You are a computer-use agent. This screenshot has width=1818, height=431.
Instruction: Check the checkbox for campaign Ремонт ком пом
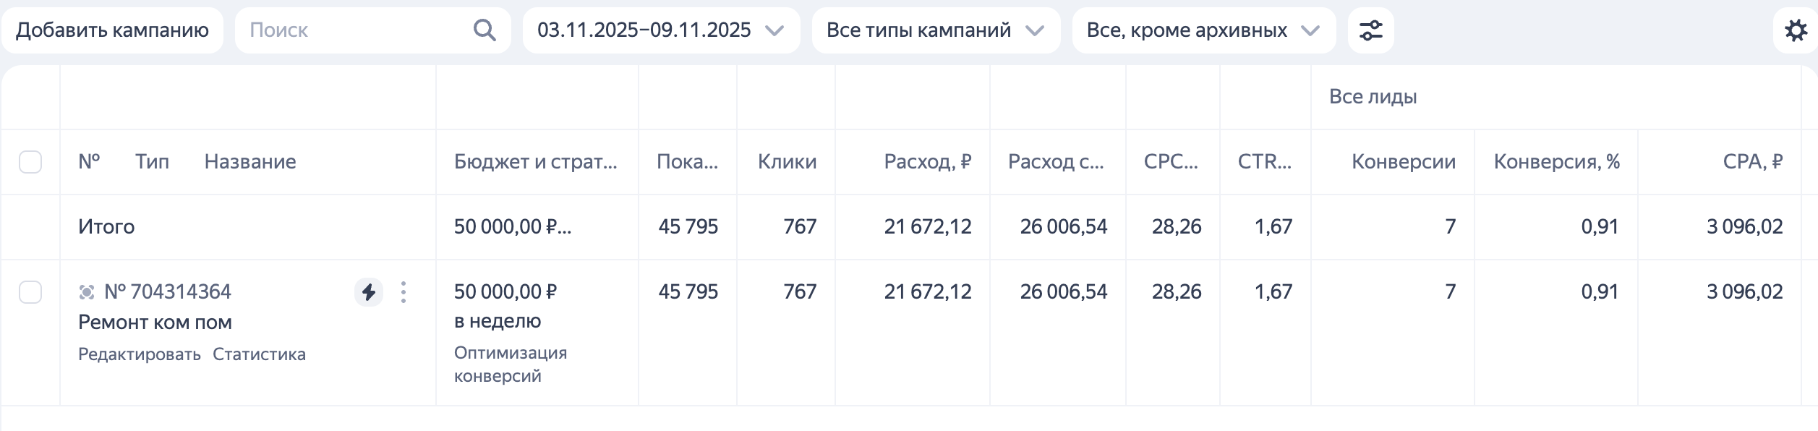click(30, 292)
